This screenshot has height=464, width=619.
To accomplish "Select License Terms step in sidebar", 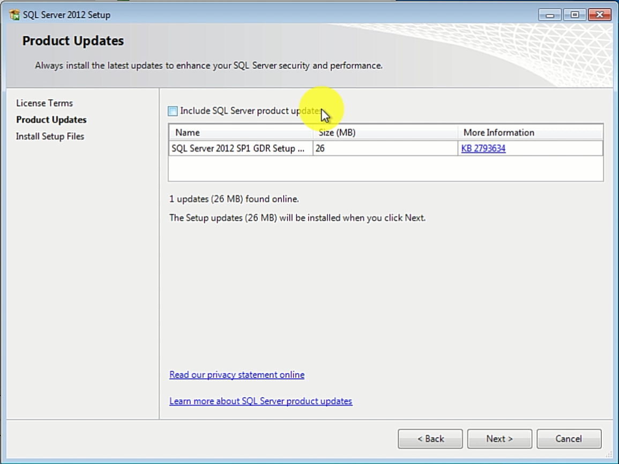I will (x=44, y=103).
